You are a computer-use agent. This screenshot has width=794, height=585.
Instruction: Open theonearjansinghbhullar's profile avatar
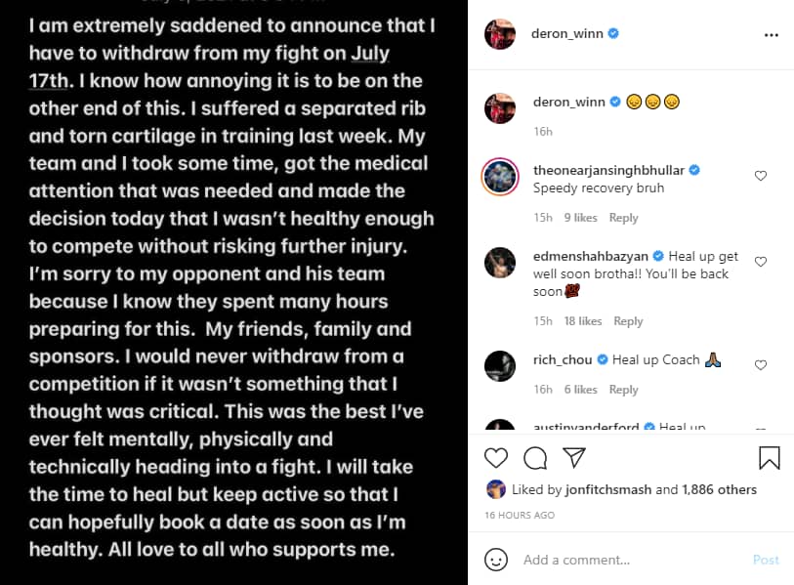(500, 178)
